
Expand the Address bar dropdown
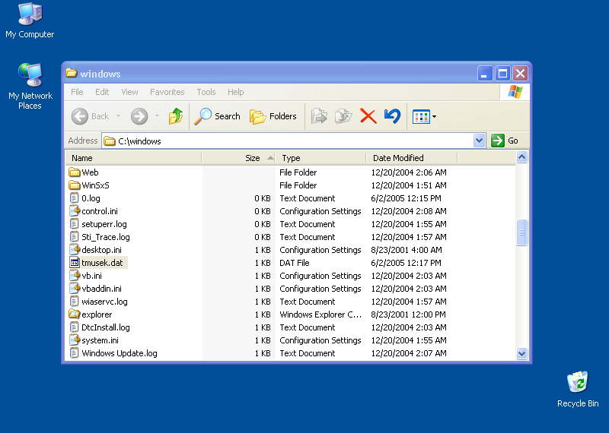point(480,141)
